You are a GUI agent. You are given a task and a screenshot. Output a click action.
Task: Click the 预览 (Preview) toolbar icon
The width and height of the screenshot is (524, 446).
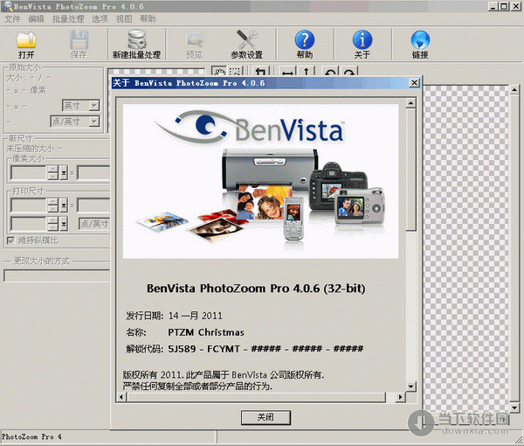(x=195, y=40)
